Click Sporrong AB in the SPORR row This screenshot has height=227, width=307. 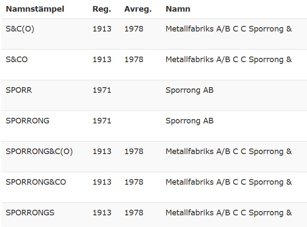[190, 90]
